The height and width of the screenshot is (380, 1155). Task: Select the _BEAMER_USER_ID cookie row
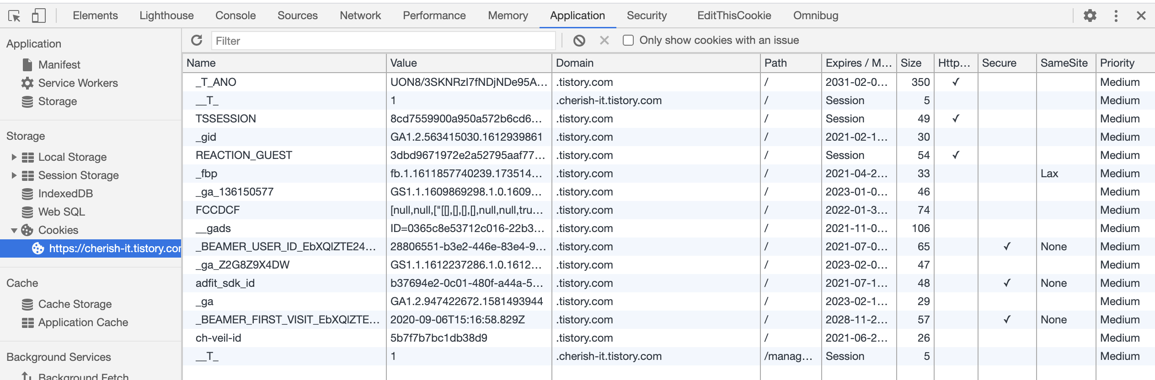668,247
